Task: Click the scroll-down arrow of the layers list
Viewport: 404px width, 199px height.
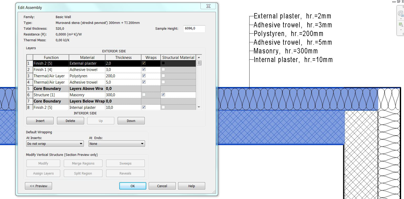Action: (199, 107)
